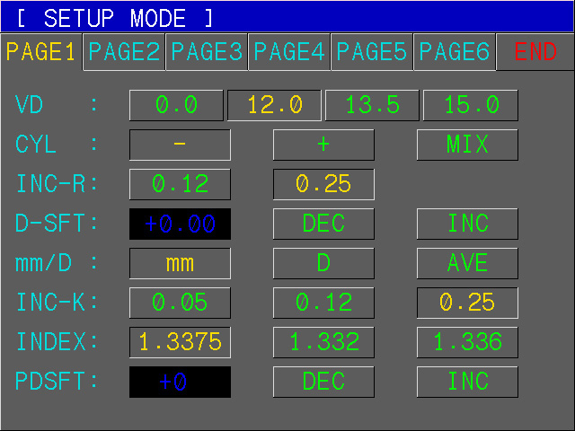Switch to the PAGE1 tab

[x=41, y=52]
